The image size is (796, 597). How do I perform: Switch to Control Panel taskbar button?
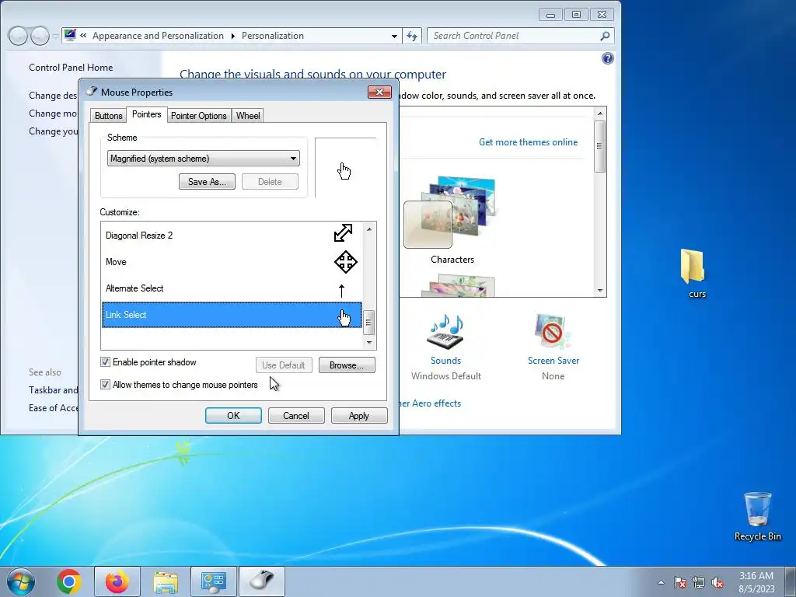coord(213,581)
